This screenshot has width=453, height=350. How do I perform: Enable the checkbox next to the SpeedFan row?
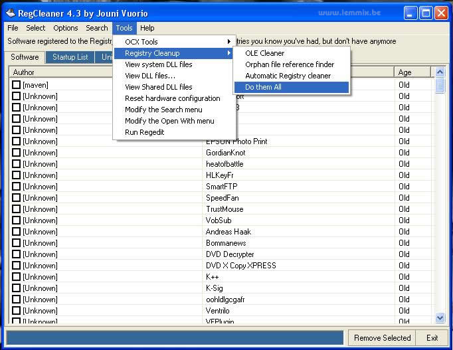pyautogui.click(x=17, y=198)
